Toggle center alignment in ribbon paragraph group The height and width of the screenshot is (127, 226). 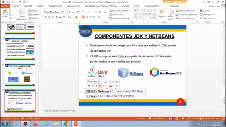pyautogui.click(x=87, y=17)
